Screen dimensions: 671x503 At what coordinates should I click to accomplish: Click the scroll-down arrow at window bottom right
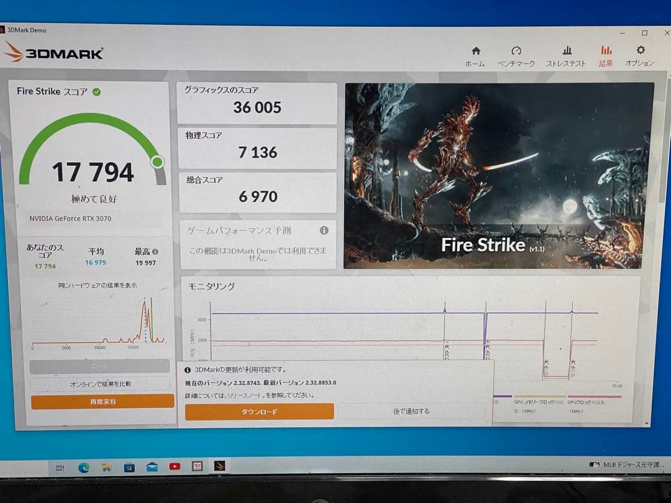[x=646, y=424]
